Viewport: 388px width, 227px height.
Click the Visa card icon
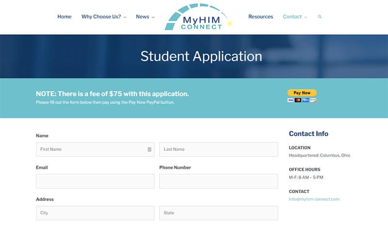click(291, 100)
